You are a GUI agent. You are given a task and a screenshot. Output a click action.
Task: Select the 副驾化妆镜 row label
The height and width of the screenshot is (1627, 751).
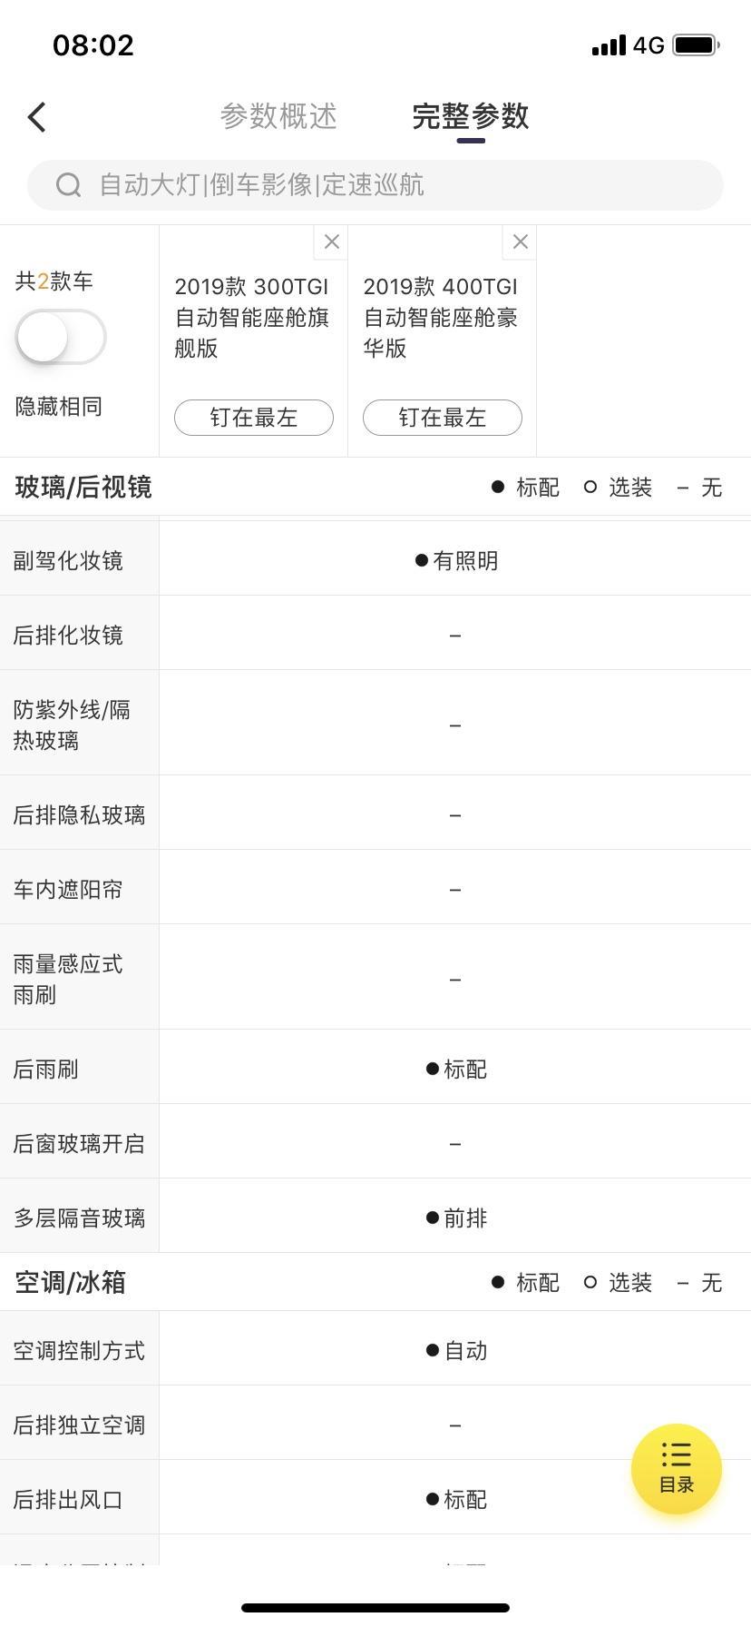point(68,561)
